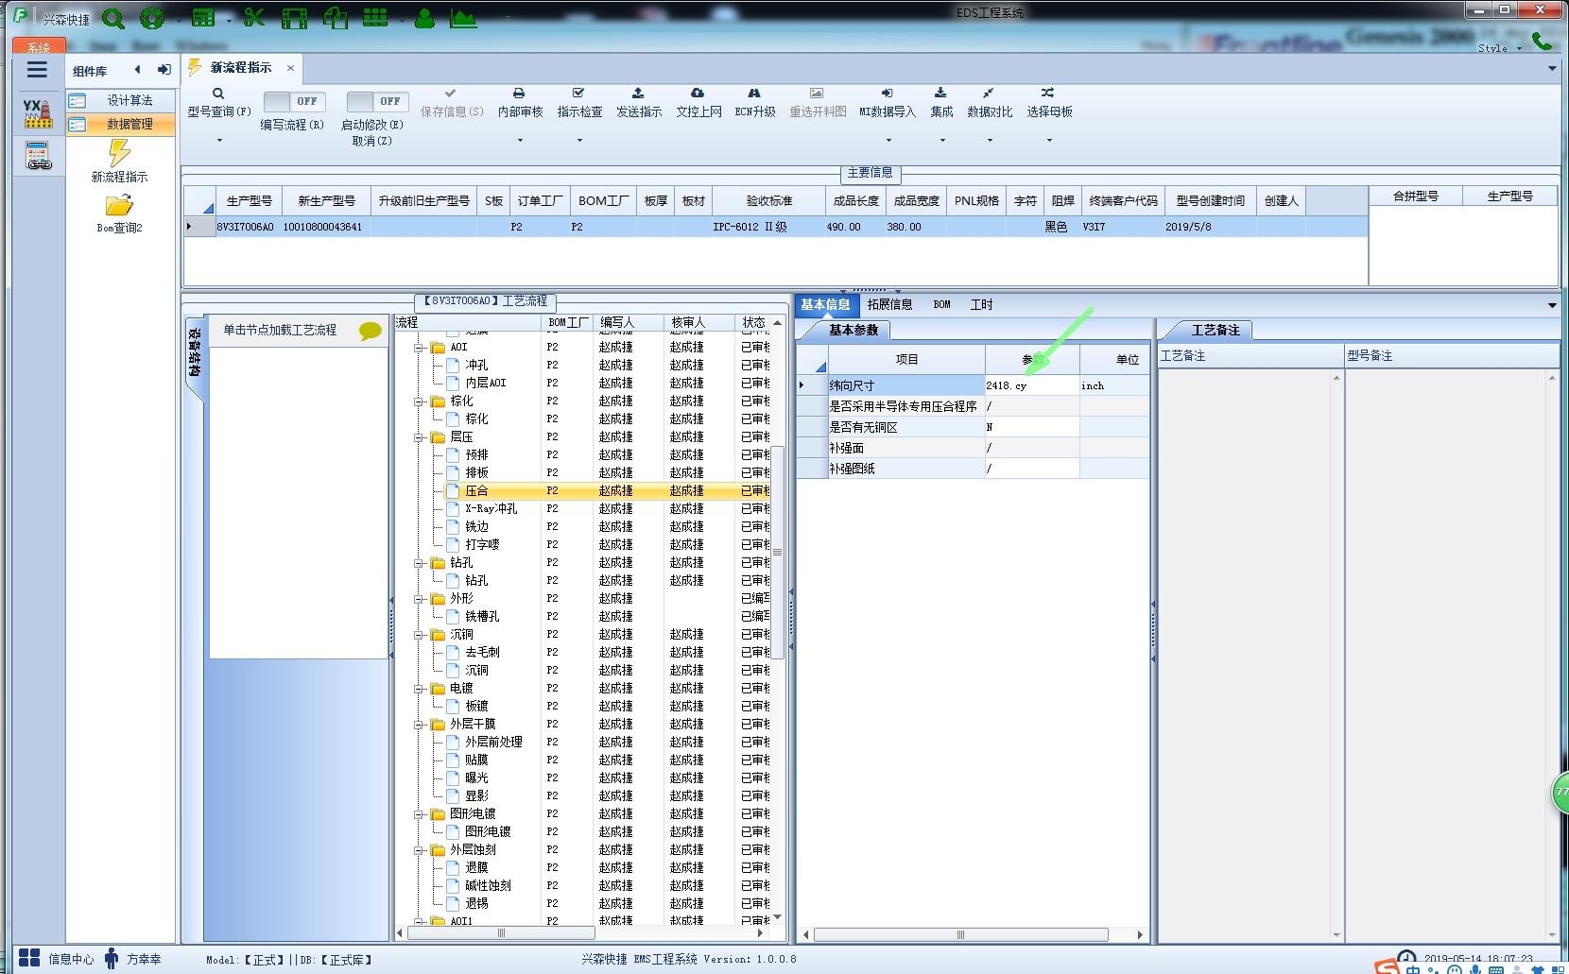The width and height of the screenshot is (1569, 974).
Task: Open the Bom查询2 folder icon
Action: tap(119, 214)
